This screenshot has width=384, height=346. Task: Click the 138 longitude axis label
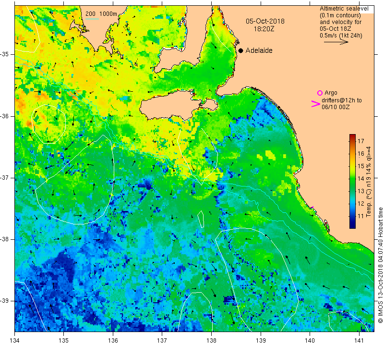click(211, 341)
